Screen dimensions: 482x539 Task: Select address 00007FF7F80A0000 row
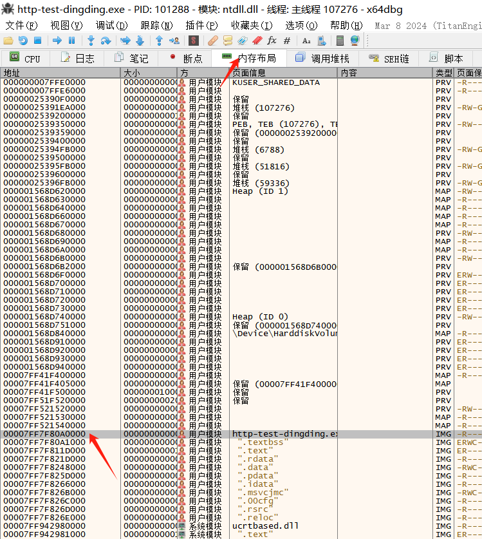point(241,434)
